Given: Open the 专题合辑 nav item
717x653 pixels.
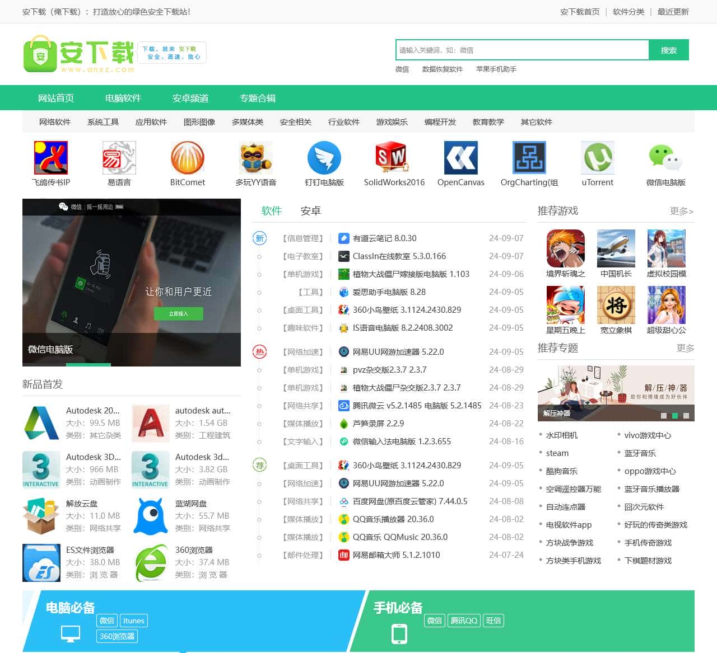Looking at the screenshot, I should [x=258, y=98].
